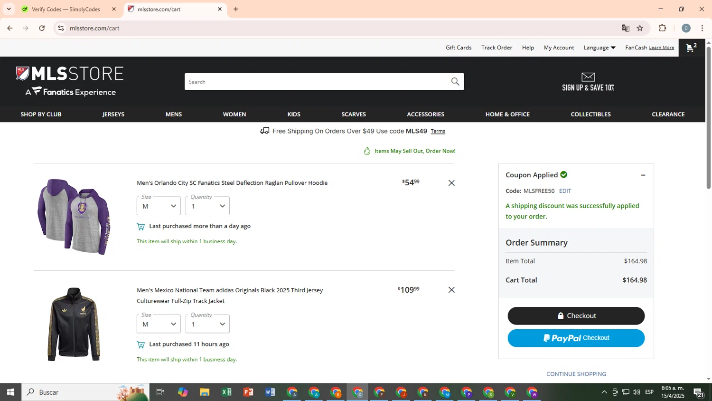Open the JERSEYS menu
The height and width of the screenshot is (401, 712).
point(113,115)
